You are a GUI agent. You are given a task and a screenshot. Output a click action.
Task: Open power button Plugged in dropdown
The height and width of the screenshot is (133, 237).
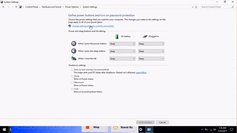coord(151,44)
